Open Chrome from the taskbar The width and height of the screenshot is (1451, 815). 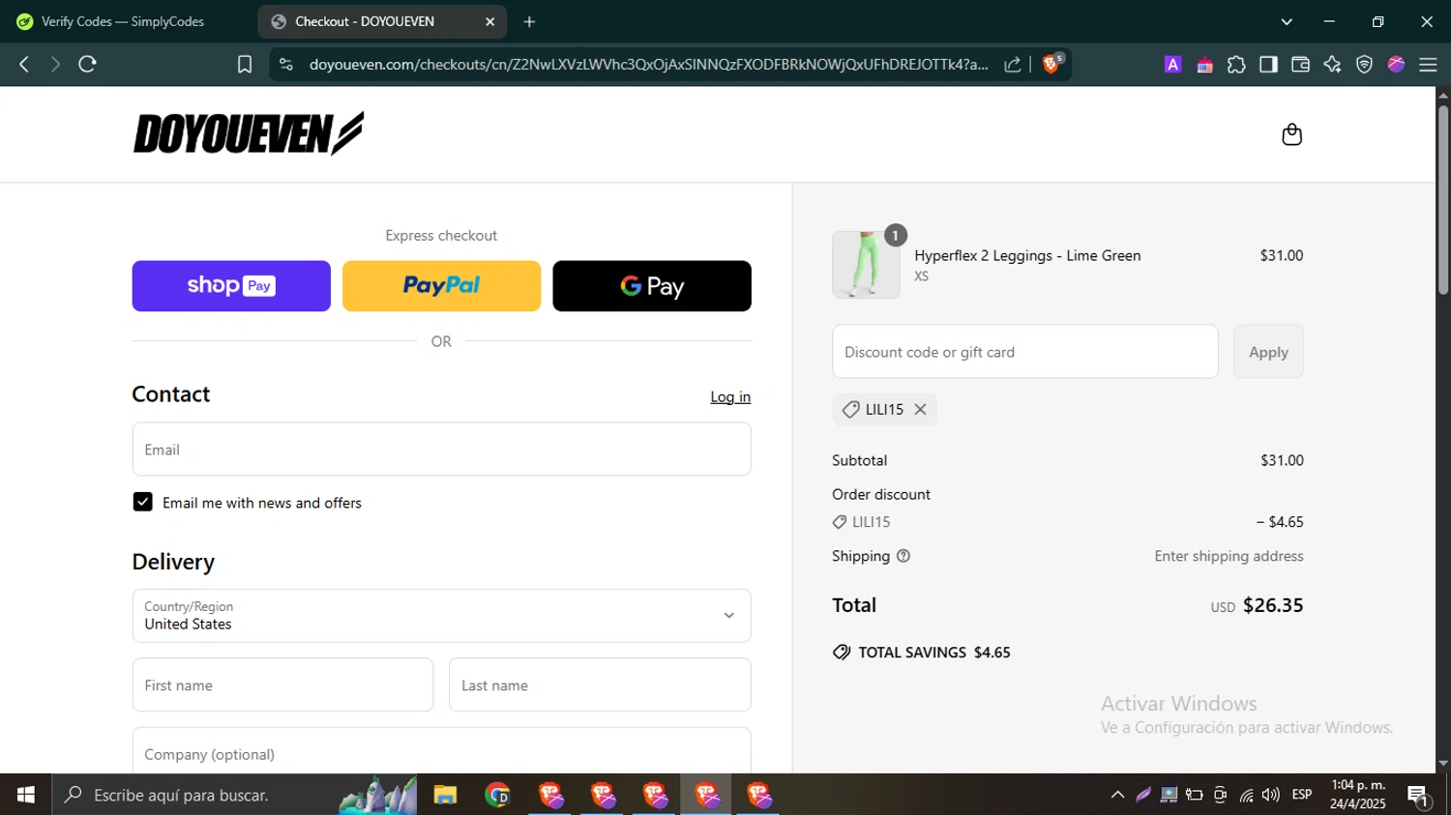click(497, 795)
